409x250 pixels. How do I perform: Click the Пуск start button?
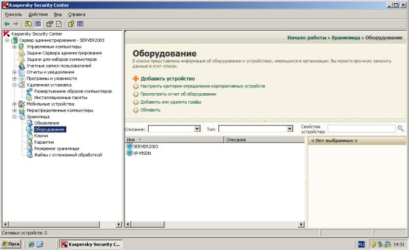(10, 244)
